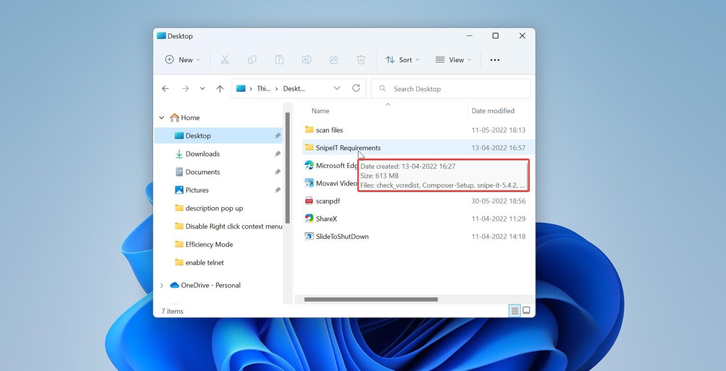Share the selected folder
The width and height of the screenshot is (726, 371).
[334, 59]
